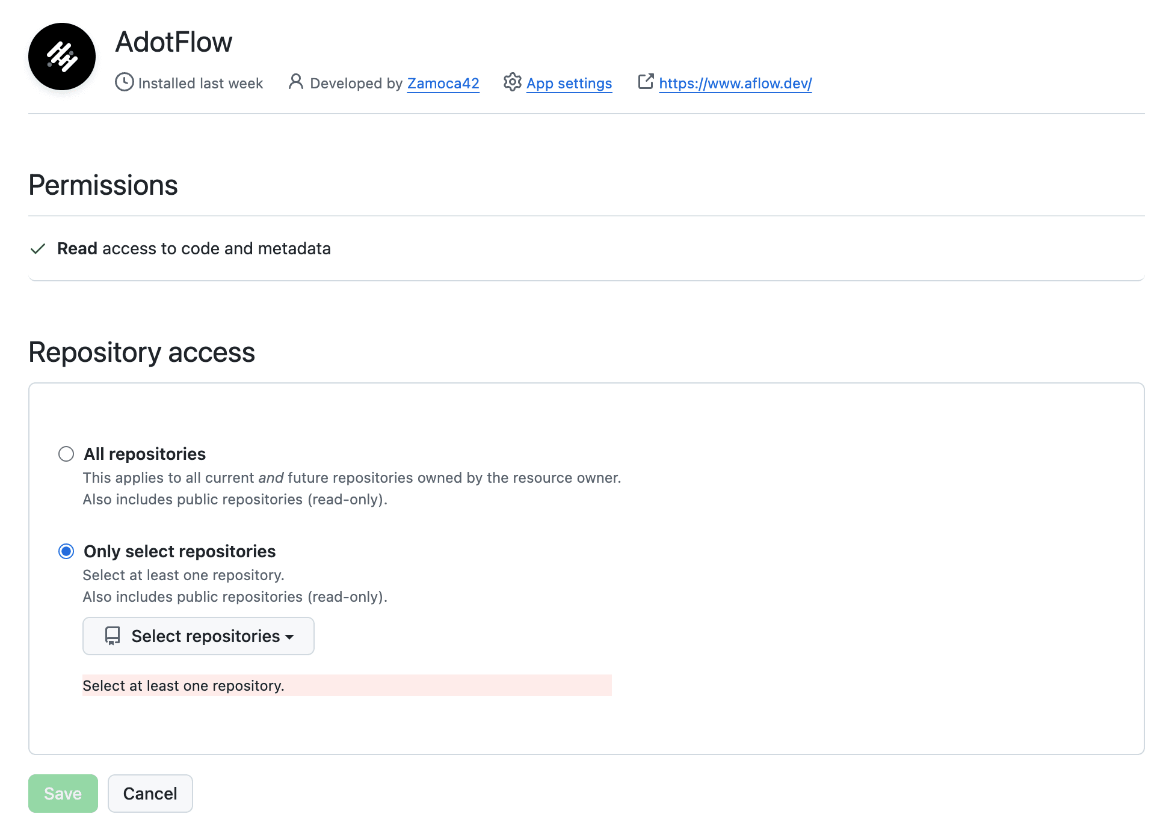Click the gear icon next to App settings
1160x832 pixels.
[x=512, y=83]
